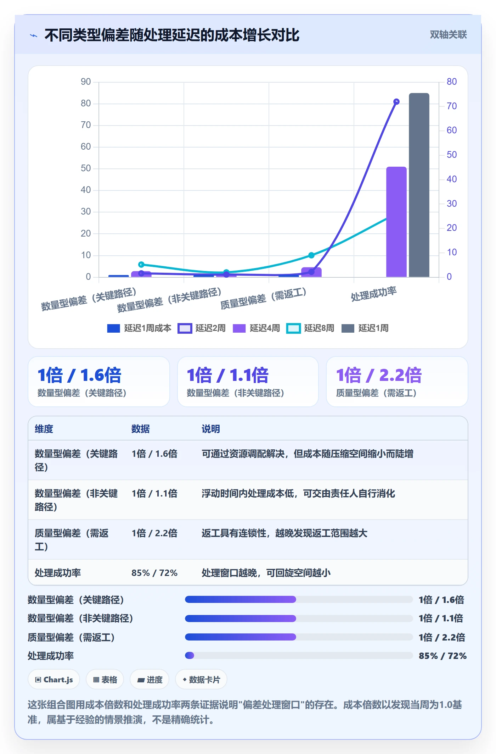The height and width of the screenshot is (754, 496).
Task: Click the 浮动时间内处理成本低 description cell
Action: (x=298, y=493)
